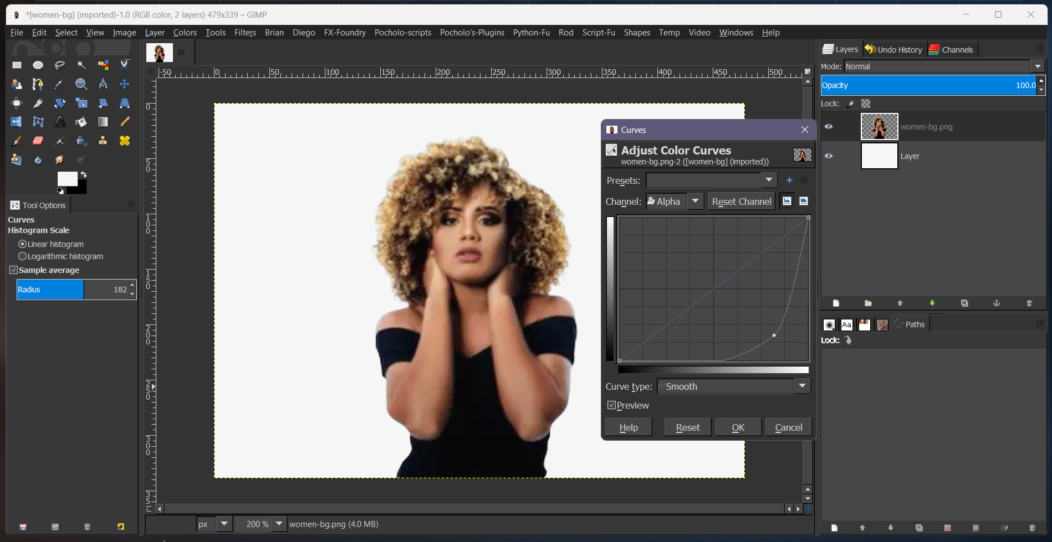Viewport: 1052px width, 542px height.
Task: Open the Script-Fu menu
Action: [599, 33]
